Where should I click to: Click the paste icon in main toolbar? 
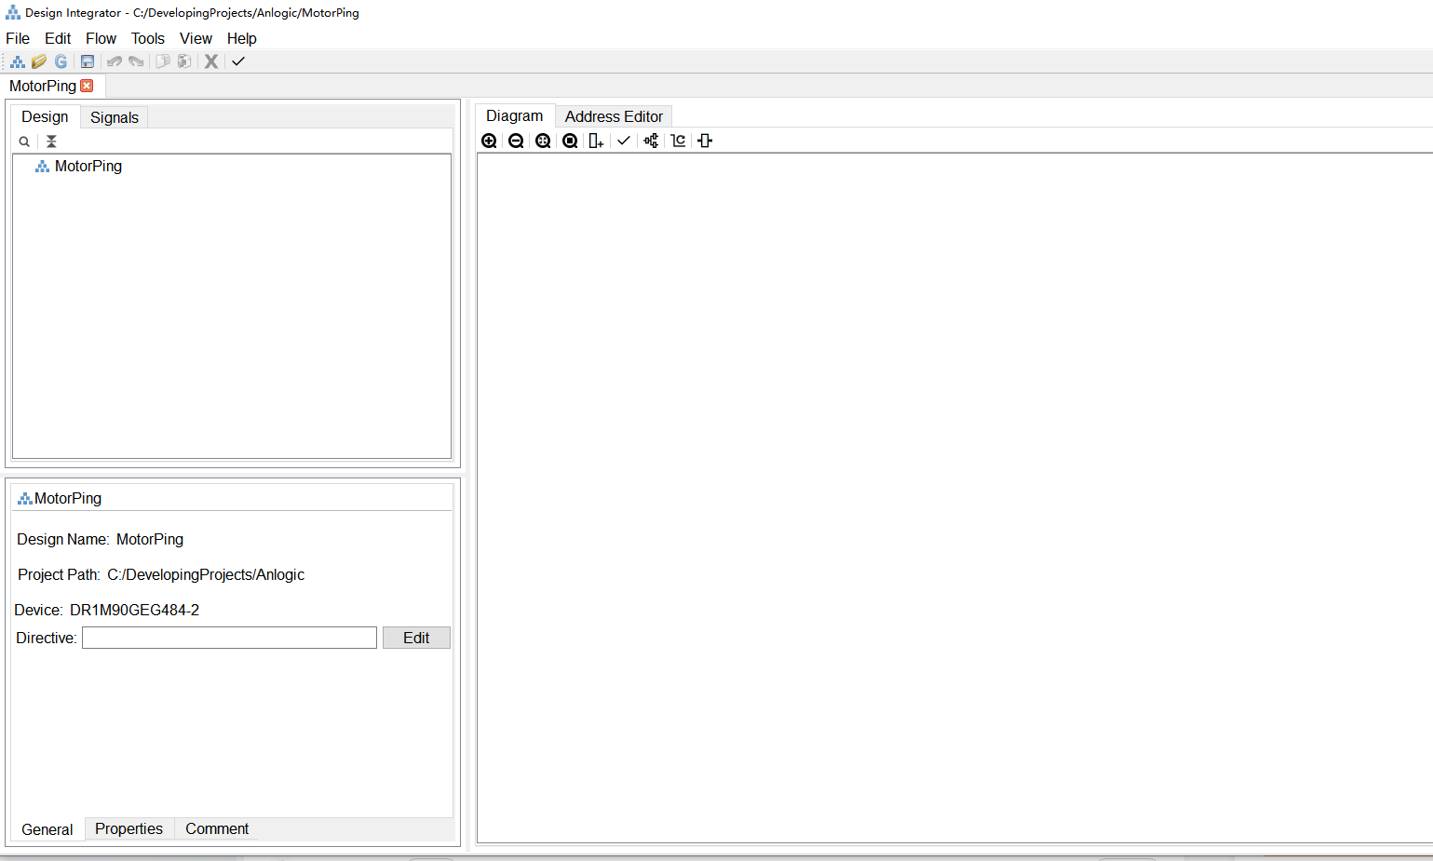click(x=184, y=61)
